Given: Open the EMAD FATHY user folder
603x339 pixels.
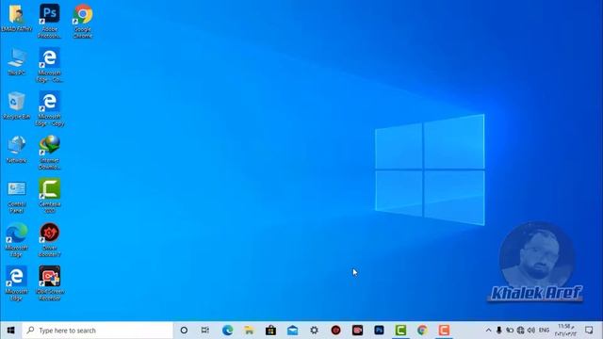Looking at the screenshot, I should click(x=16, y=18).
